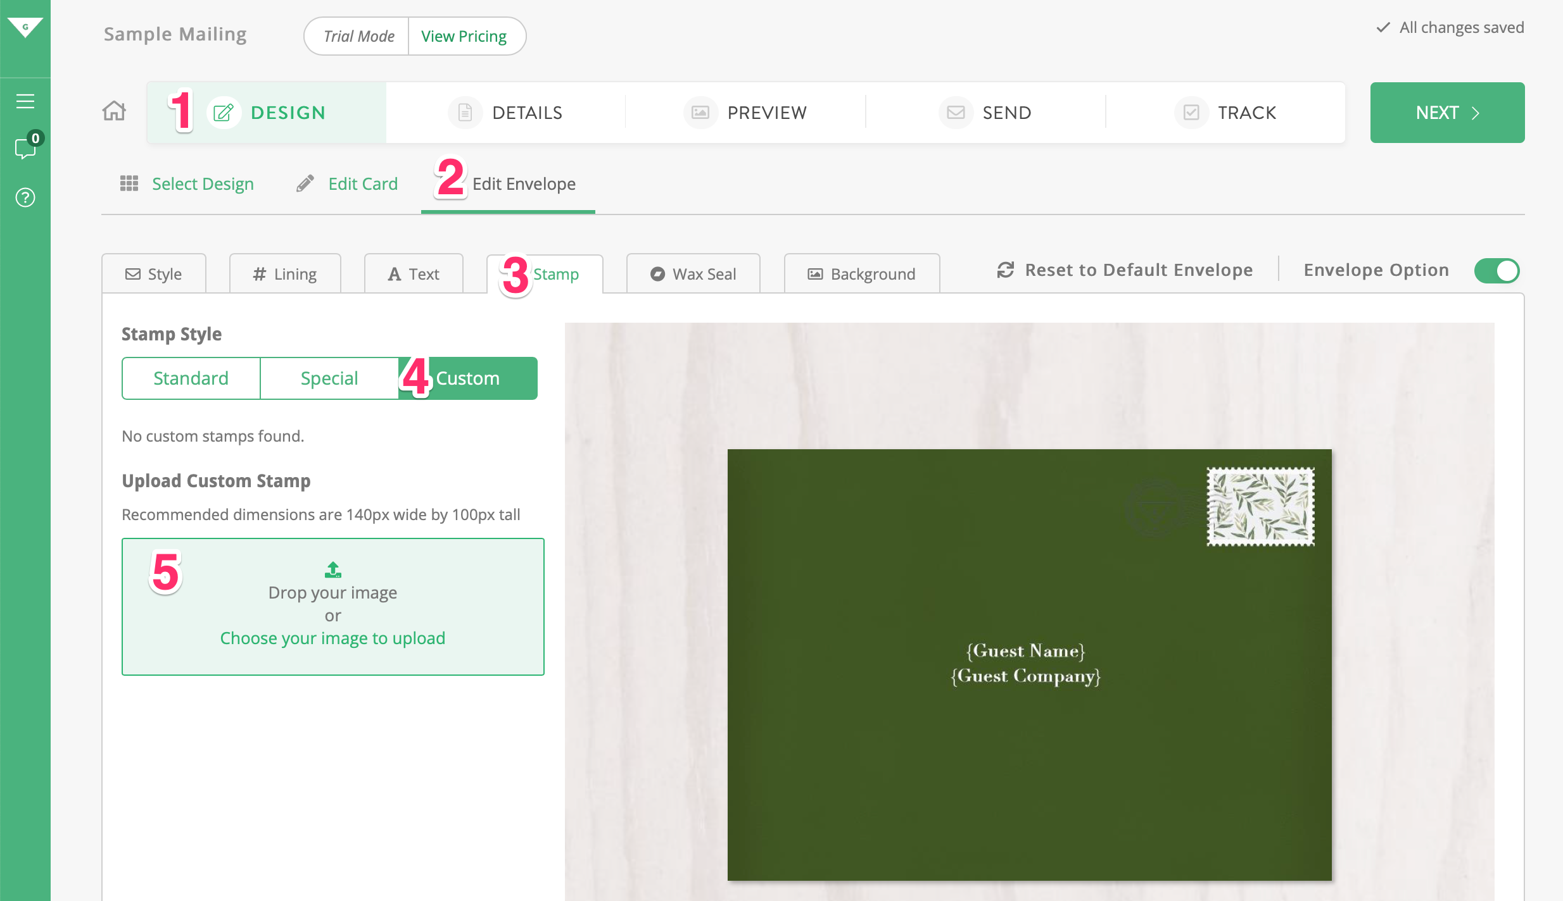The height and width of the screenshot is (901, 1563).
Task: Go to the SEND step
Action: coord(985,113)
